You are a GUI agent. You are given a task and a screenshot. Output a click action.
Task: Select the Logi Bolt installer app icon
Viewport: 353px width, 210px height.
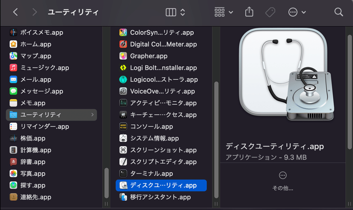click(123, 68)
